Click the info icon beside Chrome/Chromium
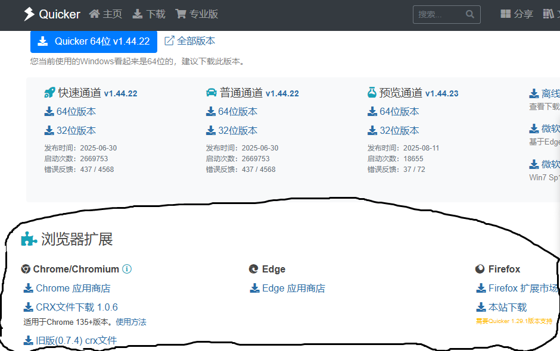 (x=127, y=269)
